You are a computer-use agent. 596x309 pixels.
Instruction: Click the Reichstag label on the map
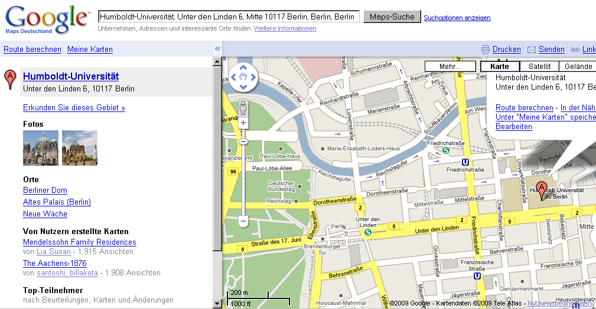279,201
